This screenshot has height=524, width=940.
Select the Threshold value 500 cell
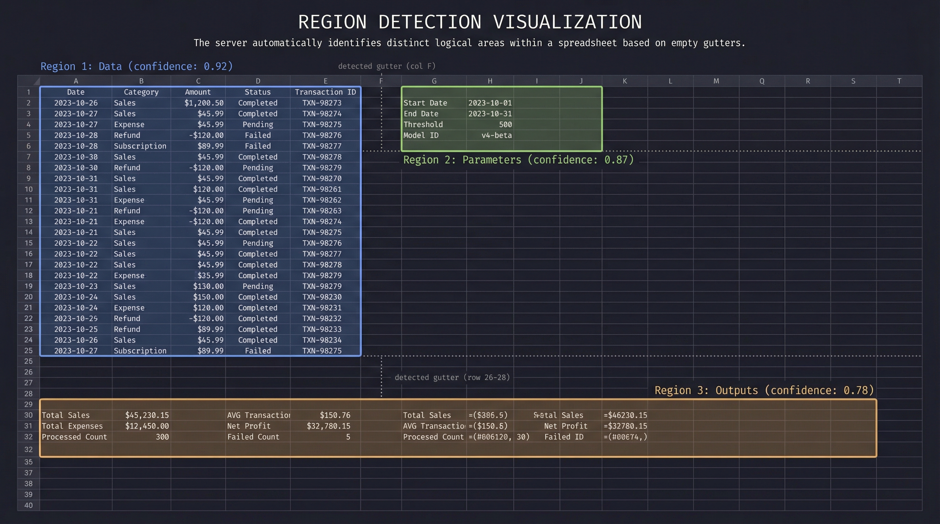[505, 125]
